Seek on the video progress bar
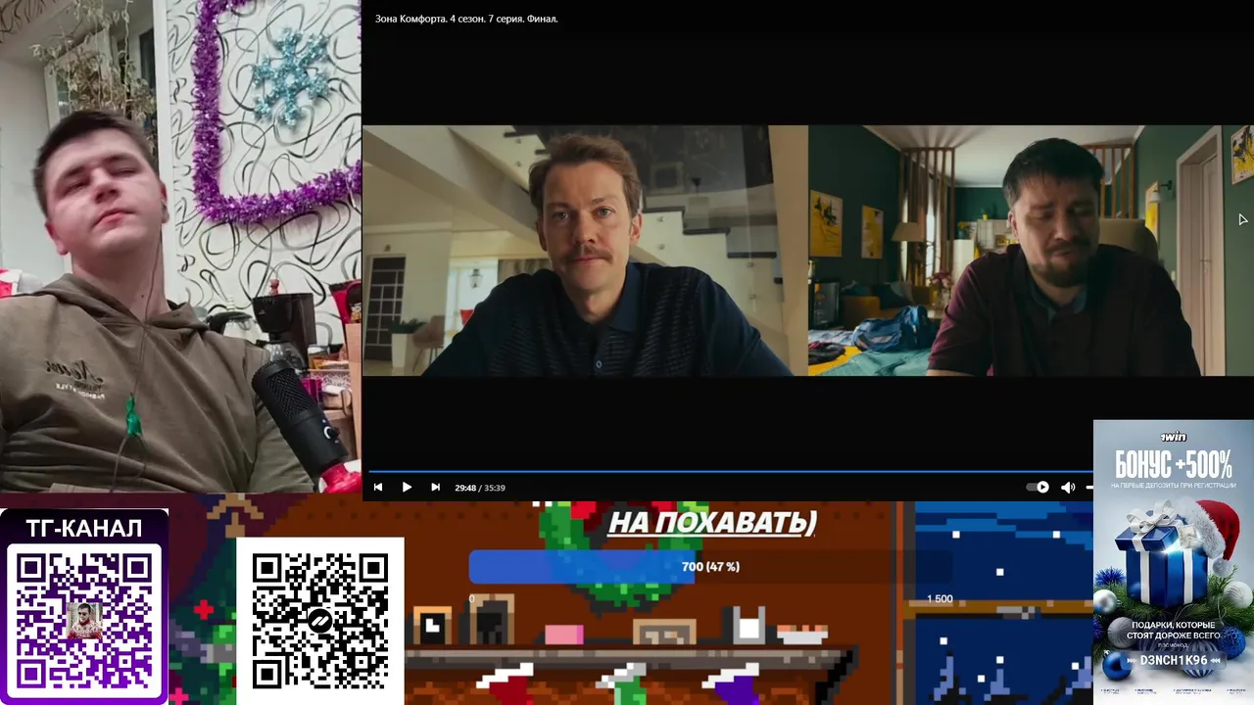The width and height of the screenshot is (1254, 705). (x=730, y=471)
